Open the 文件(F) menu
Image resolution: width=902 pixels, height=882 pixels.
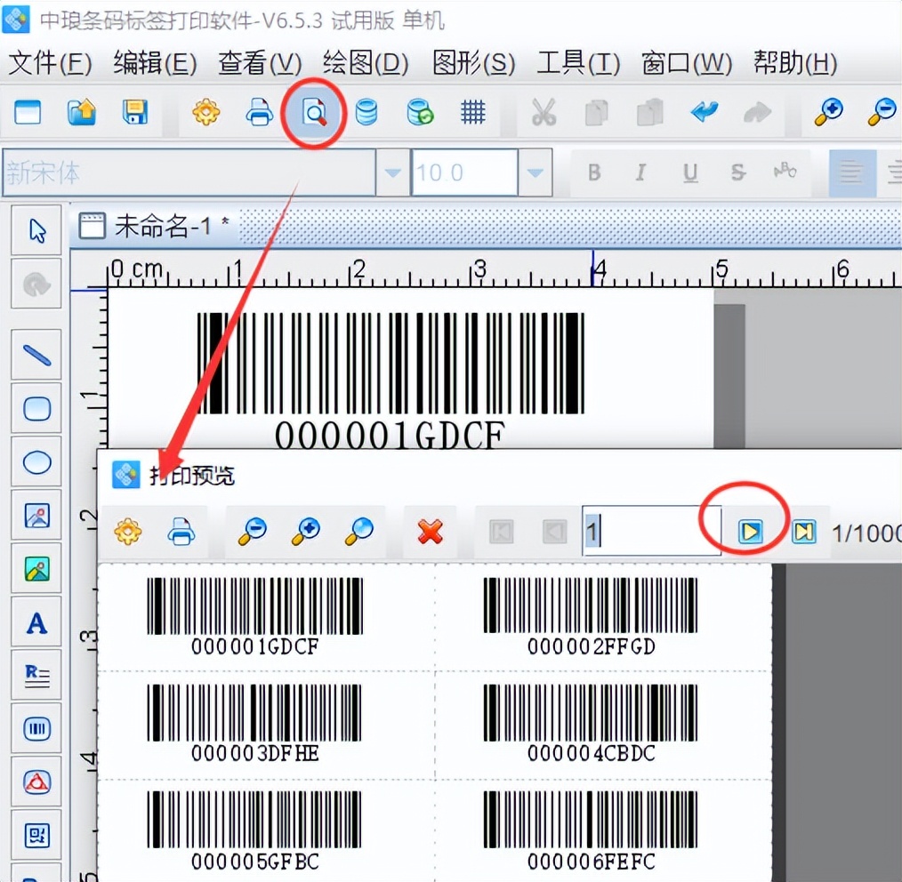(51, 62)
